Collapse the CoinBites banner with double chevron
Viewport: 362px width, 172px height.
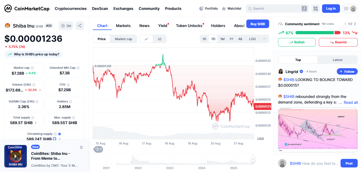click(81, 148)
